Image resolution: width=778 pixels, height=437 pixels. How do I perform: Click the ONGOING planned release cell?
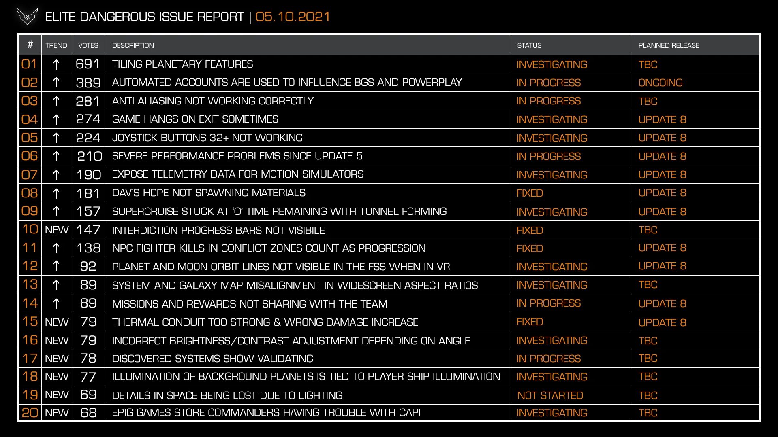pos(660,83)
